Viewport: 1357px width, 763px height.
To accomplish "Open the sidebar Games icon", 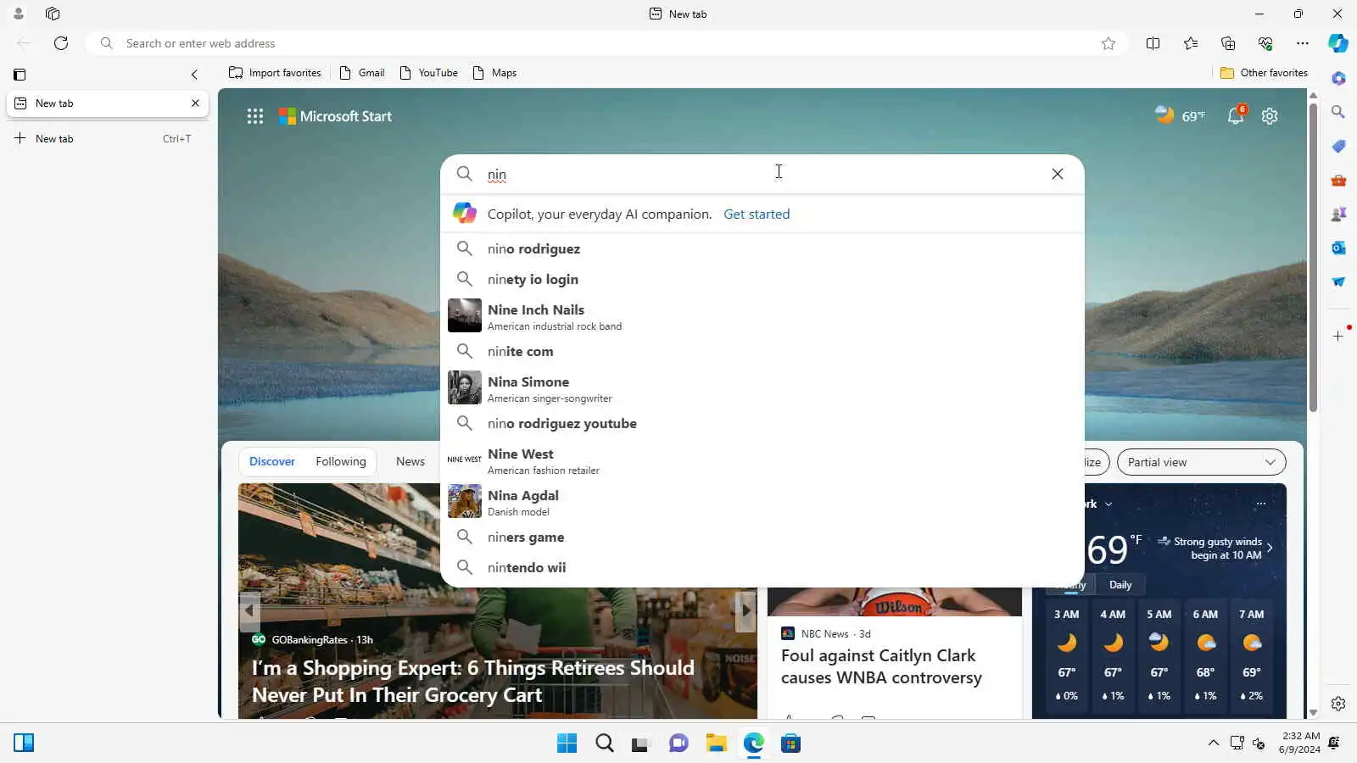I will tap(1338, 214).
